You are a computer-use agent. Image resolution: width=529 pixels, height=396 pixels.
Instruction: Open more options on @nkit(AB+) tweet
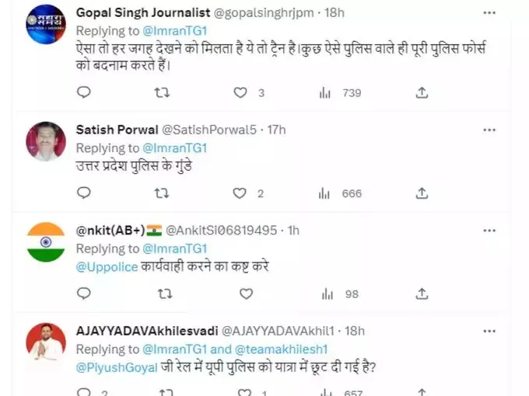(489, 230)
